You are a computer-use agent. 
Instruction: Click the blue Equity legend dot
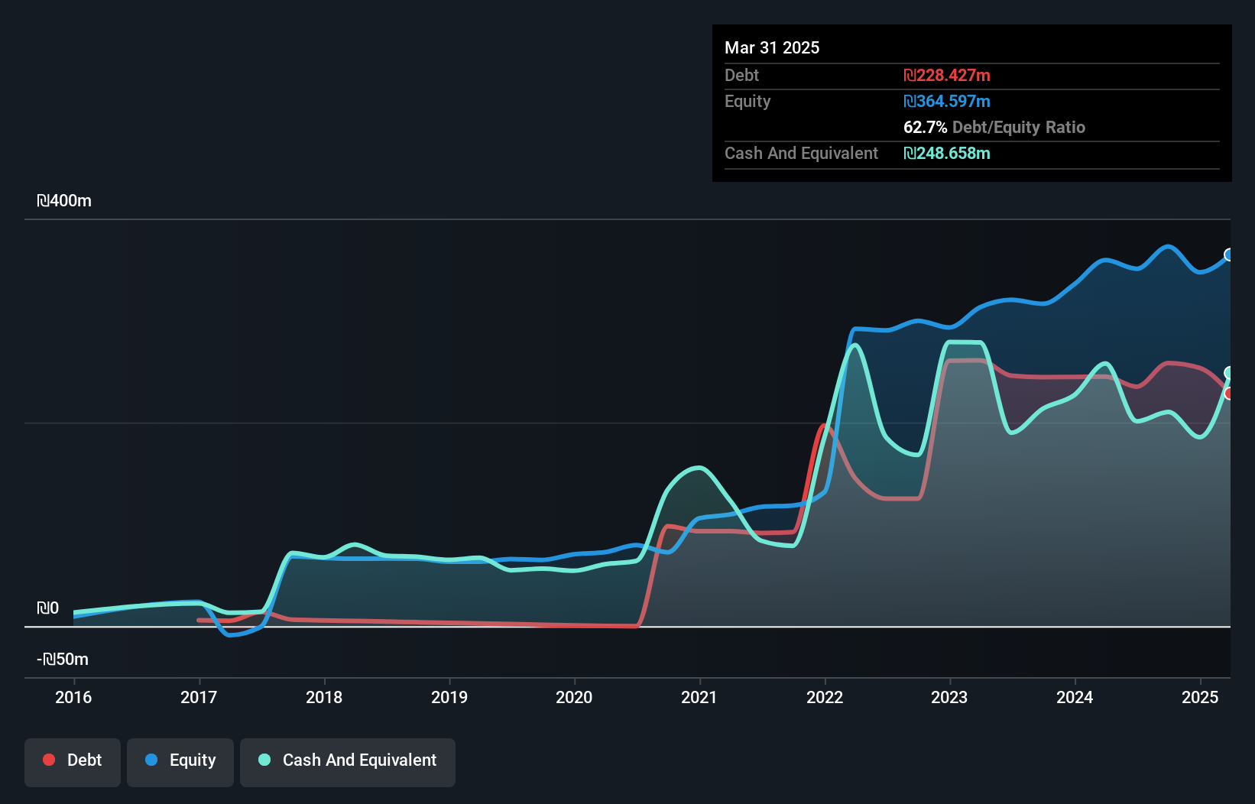151,760
